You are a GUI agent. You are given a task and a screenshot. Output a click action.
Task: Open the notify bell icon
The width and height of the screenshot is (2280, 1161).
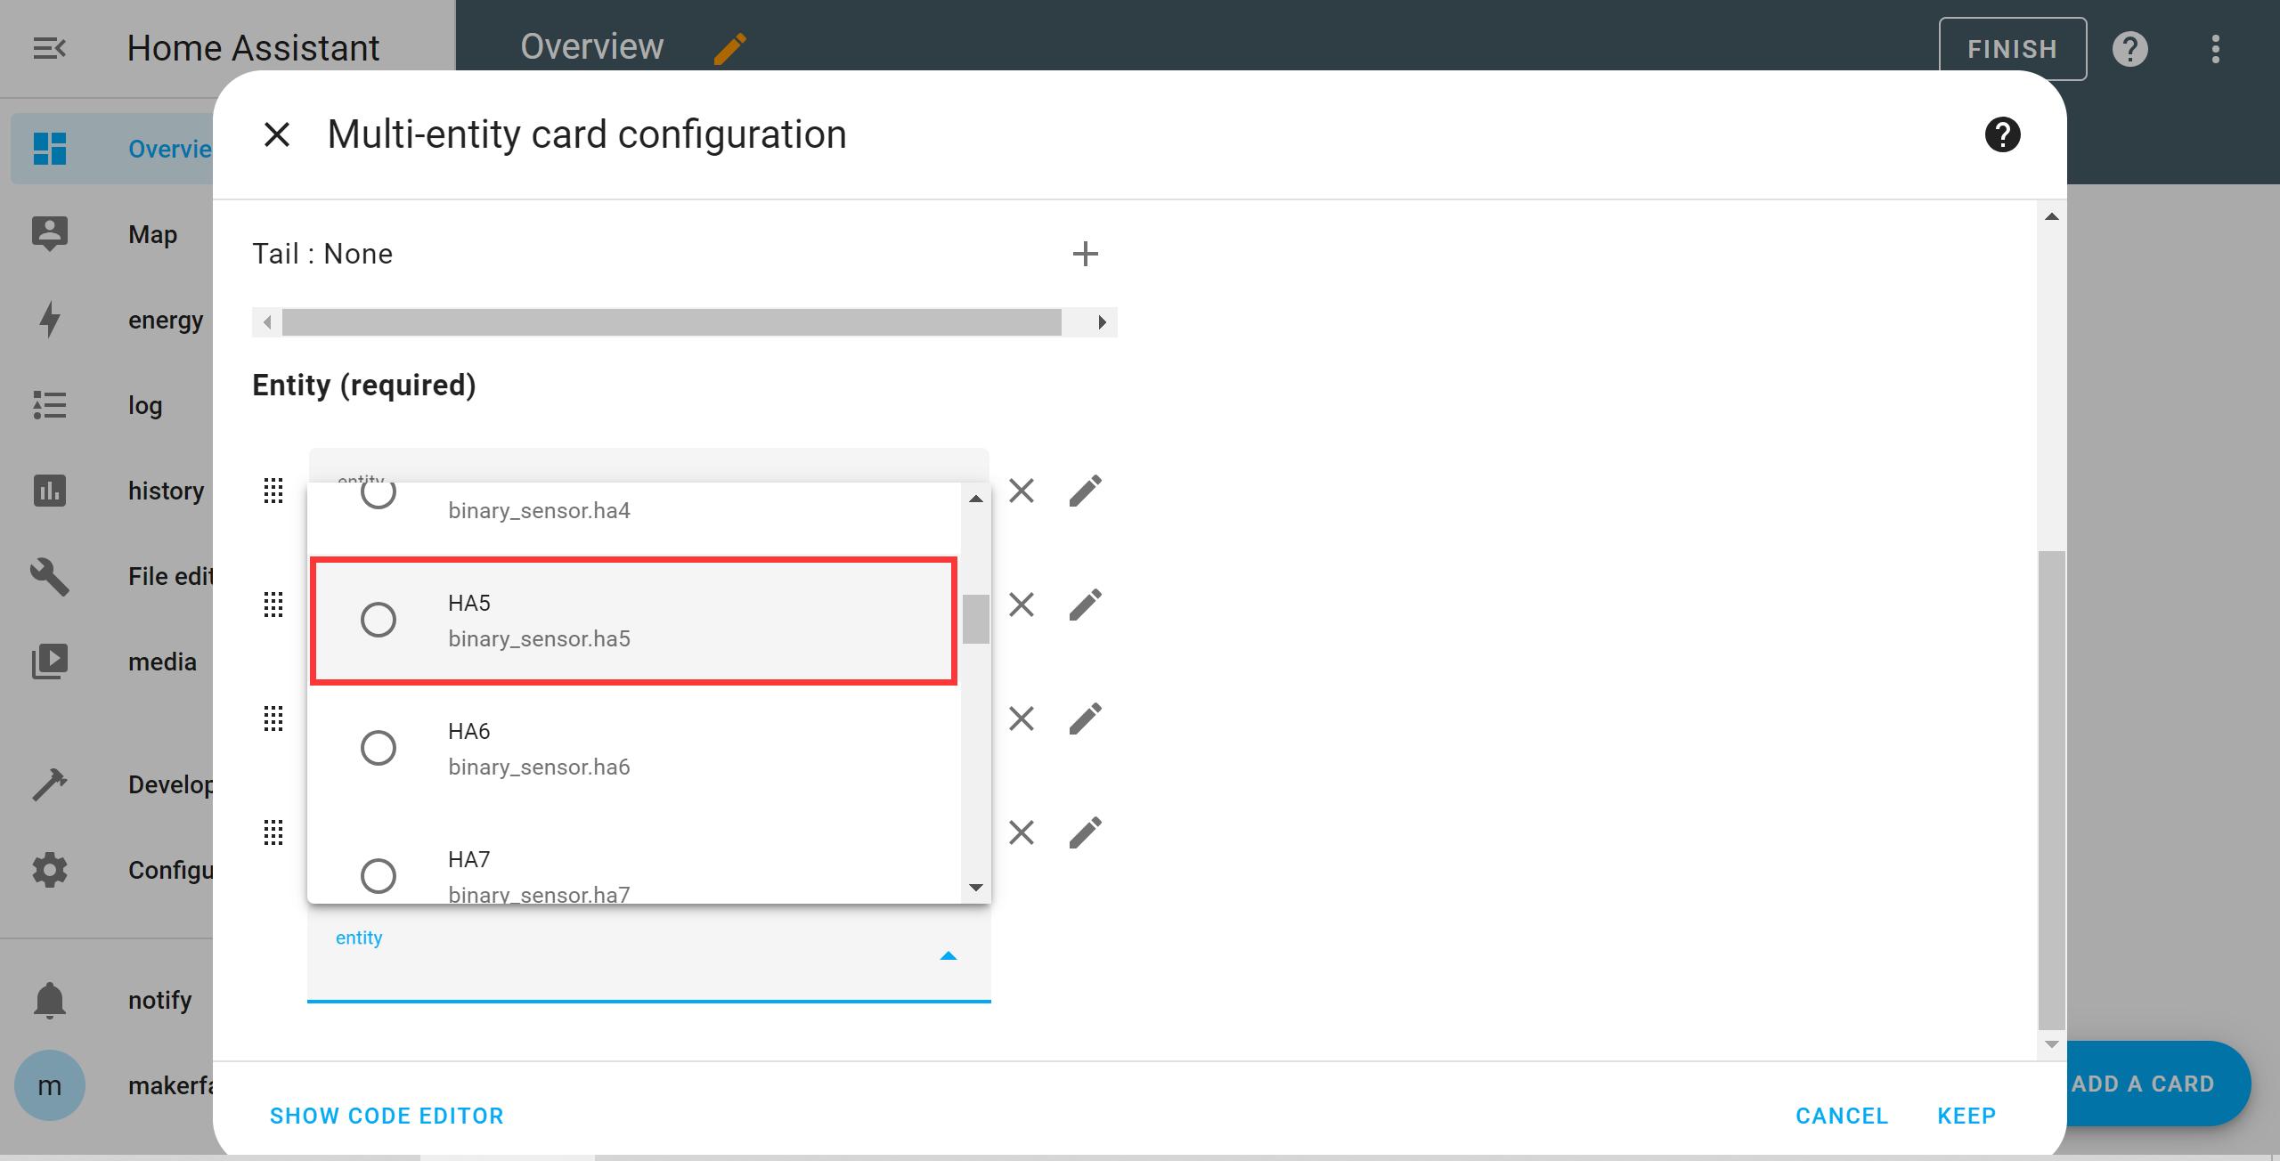pyautogui.click(x=50, y=1000)
